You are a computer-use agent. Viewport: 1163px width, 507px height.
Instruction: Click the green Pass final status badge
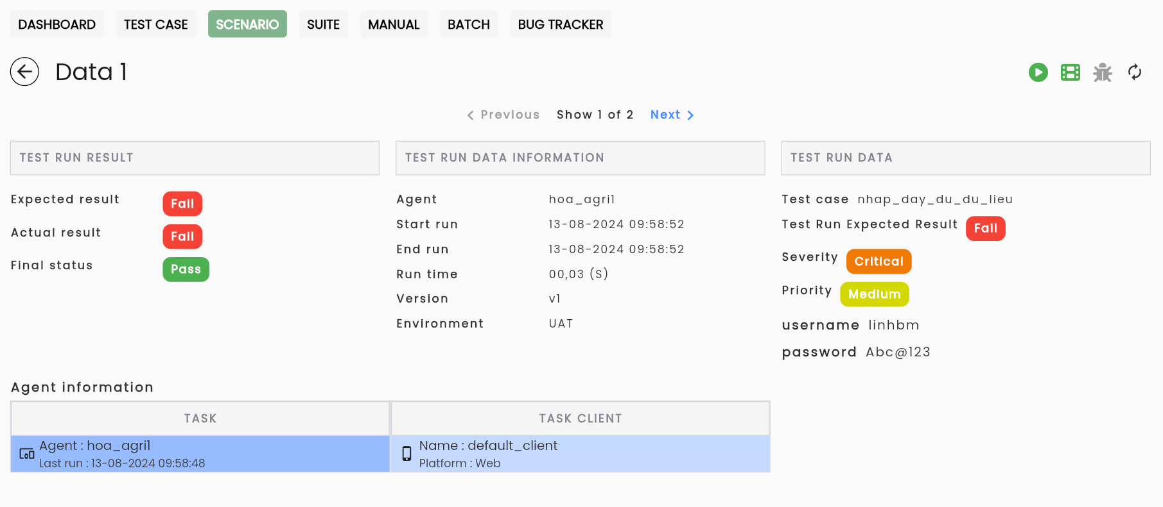pyautogui.click(x=186, y=269)
